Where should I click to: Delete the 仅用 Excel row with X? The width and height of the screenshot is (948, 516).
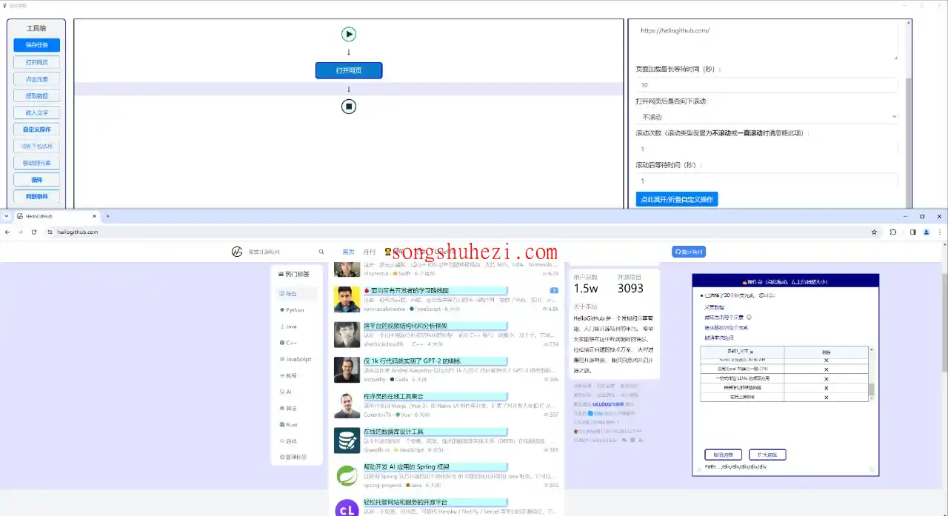coord(827,369)
